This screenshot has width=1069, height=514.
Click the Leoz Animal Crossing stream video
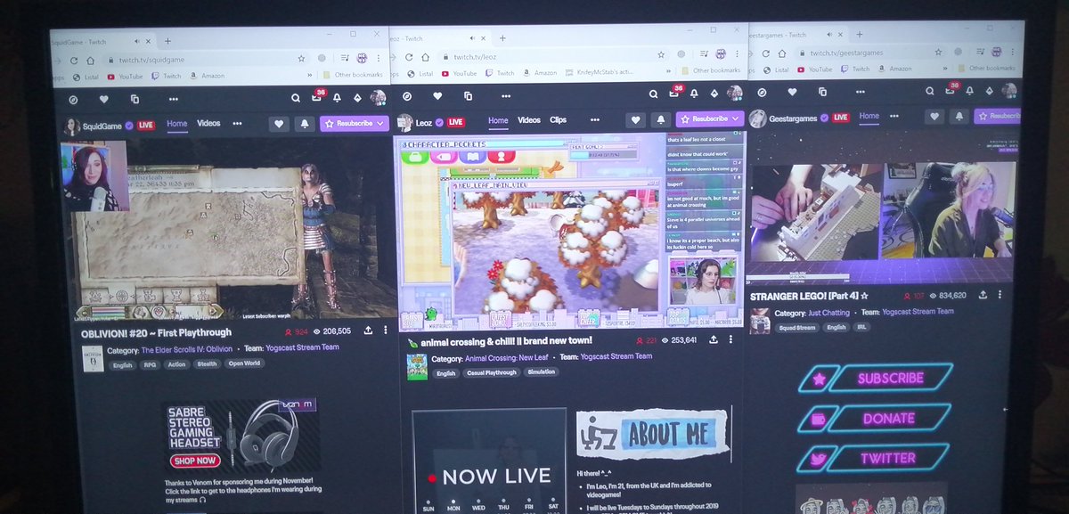pos(570,233)
